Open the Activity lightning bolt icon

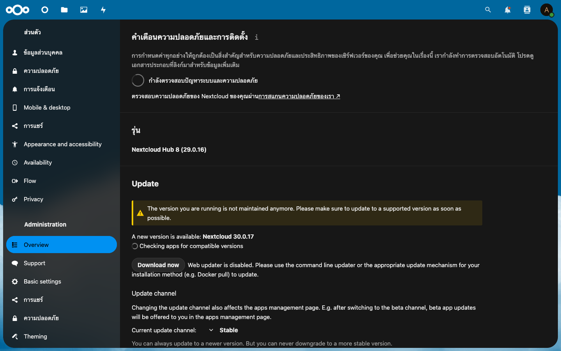point(103,10)
